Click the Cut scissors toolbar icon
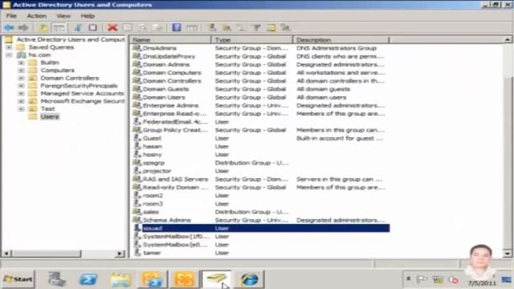This screenshot has height=289, width=514. [x=78, y=28]
